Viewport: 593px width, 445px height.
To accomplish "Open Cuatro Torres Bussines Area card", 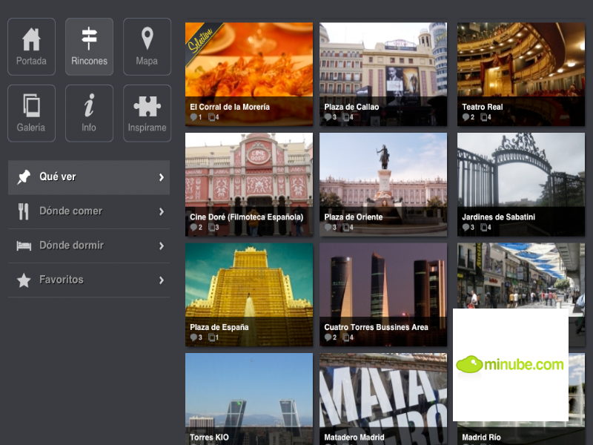I will [383, 294].
